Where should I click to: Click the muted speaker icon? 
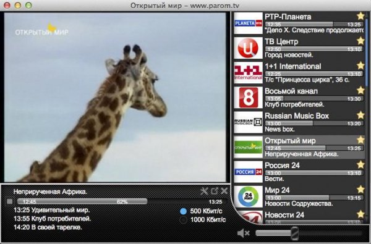click(x=244, y=233)
